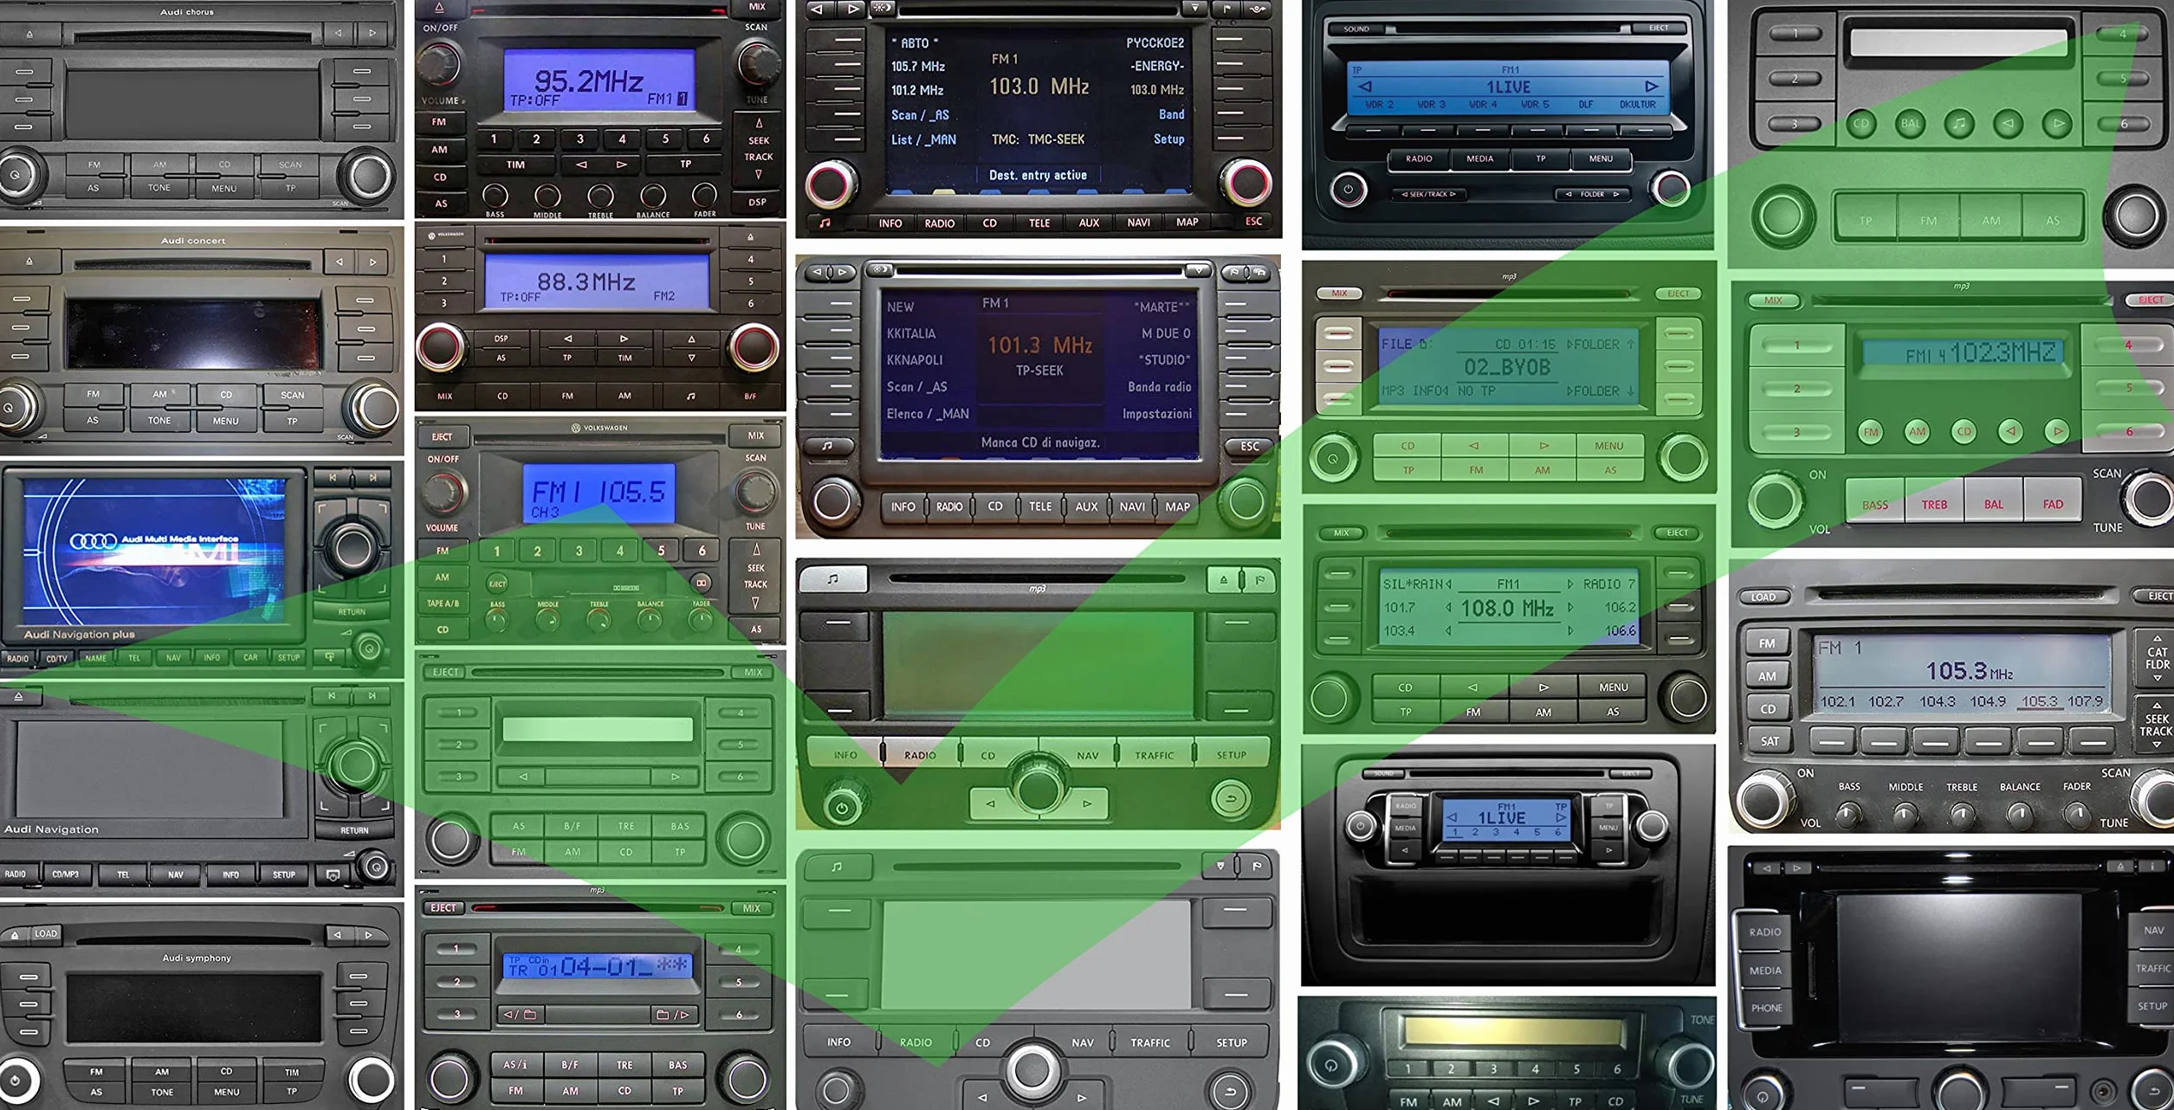Click round power button on green-tinted navigation unit
Image resolution: width=2174 pixels, height=1110 pixels.
[842, 808]
